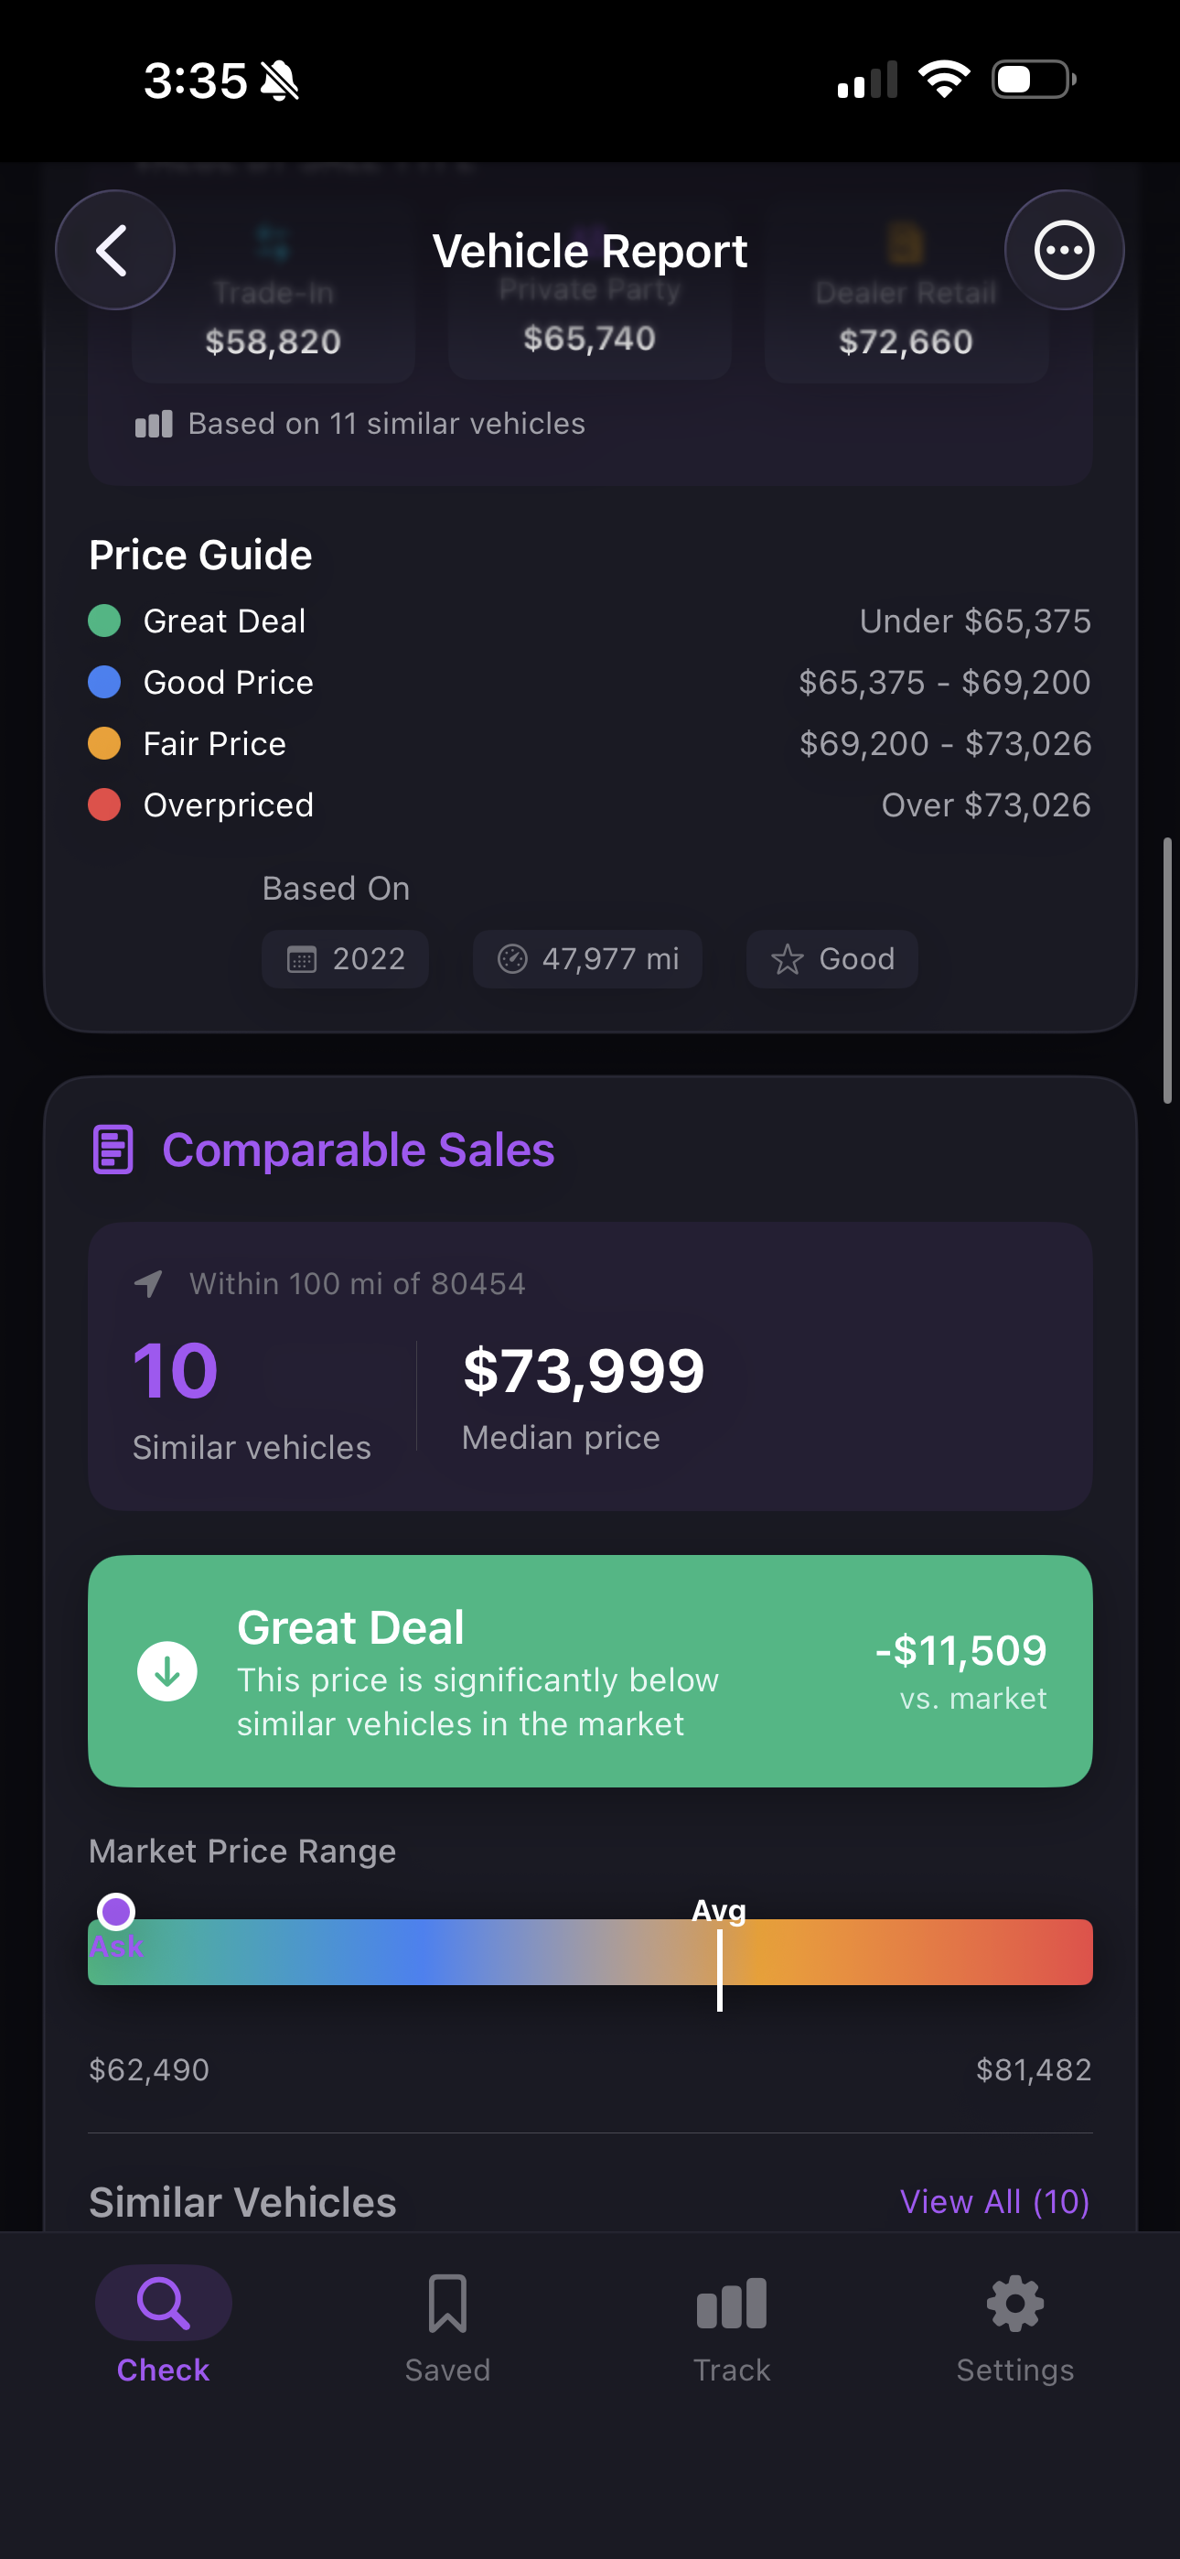The image size is (1180, 2559).
Task: Open the Settings gear icon
Action: click(x=1014, y=2301)
